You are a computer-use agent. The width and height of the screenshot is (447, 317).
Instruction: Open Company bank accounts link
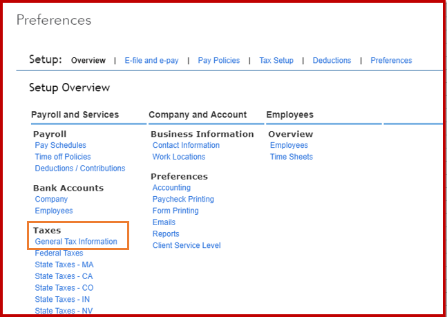click(51, 200)
